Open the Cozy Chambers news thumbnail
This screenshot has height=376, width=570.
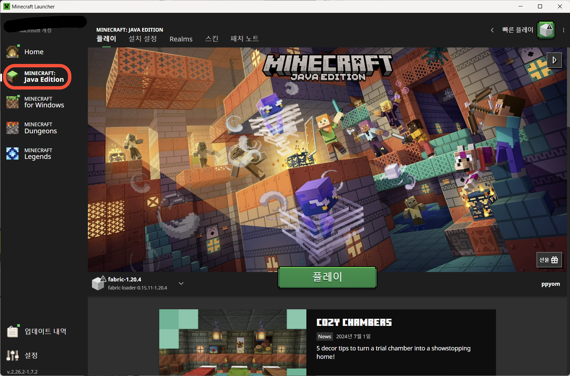click(233, 342)
